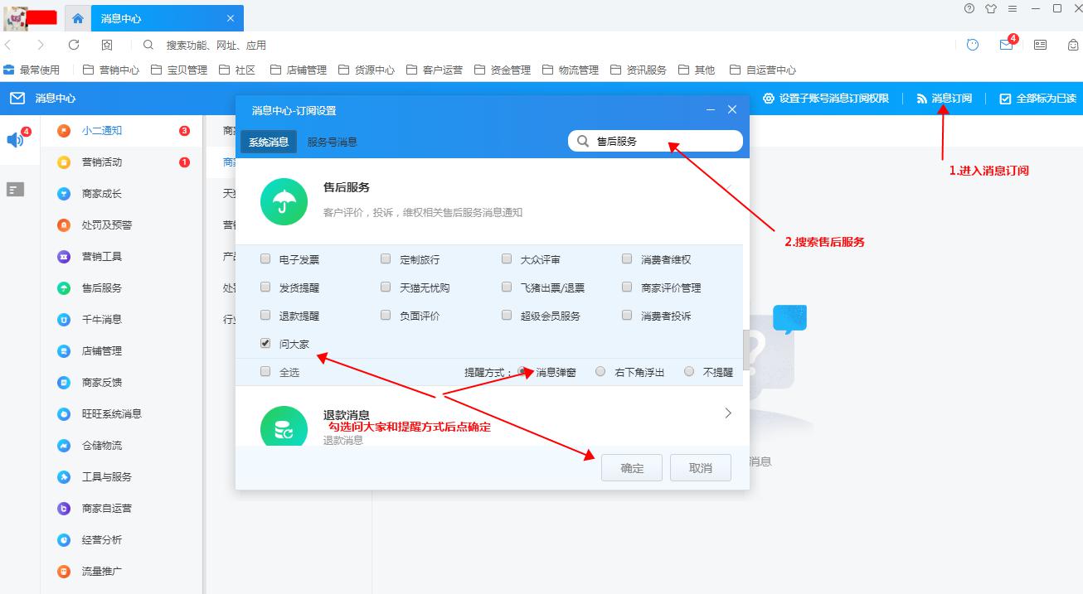Open the list panel icon in left rail
The image size is (1083, 594).
click(15, 190)
